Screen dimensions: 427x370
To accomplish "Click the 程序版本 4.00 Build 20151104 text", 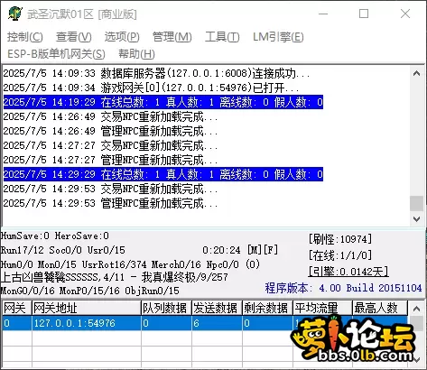I will [343, 288].
